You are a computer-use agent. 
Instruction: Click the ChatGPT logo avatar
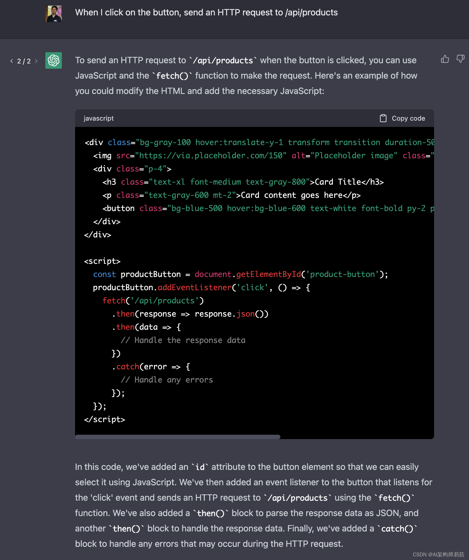[x=54, y=60]
